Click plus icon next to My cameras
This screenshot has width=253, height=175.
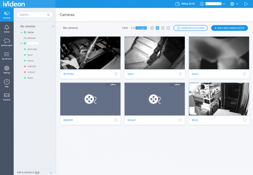(53, 26)
